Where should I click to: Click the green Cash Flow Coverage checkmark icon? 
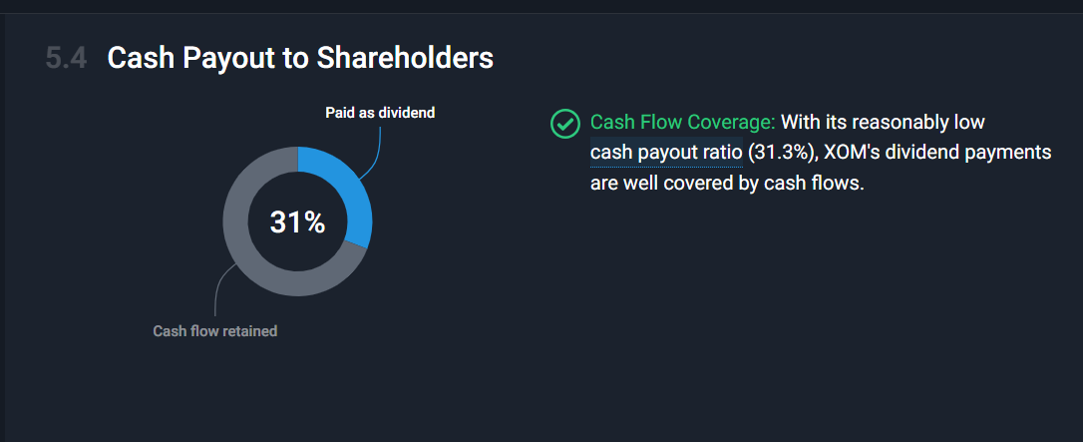(x=565, y=125)
